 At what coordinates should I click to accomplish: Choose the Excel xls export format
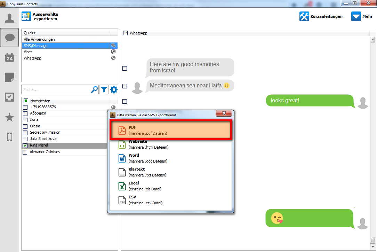tap(171, 186)
